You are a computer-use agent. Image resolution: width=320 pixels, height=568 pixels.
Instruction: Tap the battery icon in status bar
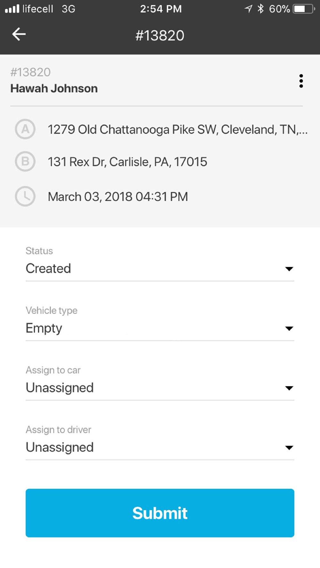point(304,9)
